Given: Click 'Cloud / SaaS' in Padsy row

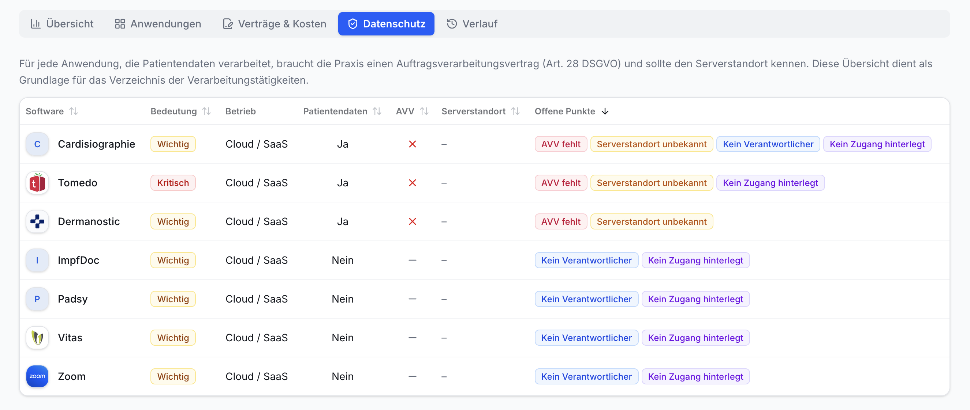Looking at the screenshot, I should 257,299.
